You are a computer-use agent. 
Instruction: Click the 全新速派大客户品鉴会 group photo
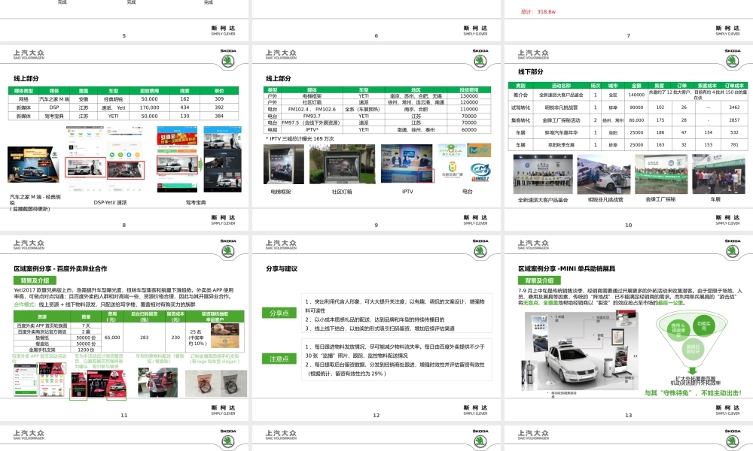tap(543, 174)
